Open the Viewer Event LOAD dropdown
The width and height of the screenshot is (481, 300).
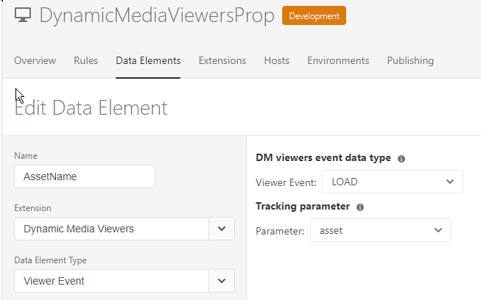click(x=393, y=182)
